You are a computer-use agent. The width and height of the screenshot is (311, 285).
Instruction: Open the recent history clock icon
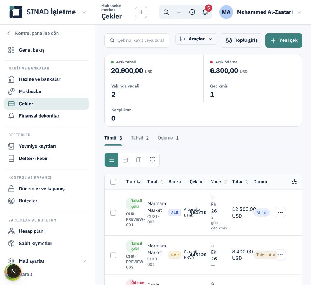pos(192,12)
